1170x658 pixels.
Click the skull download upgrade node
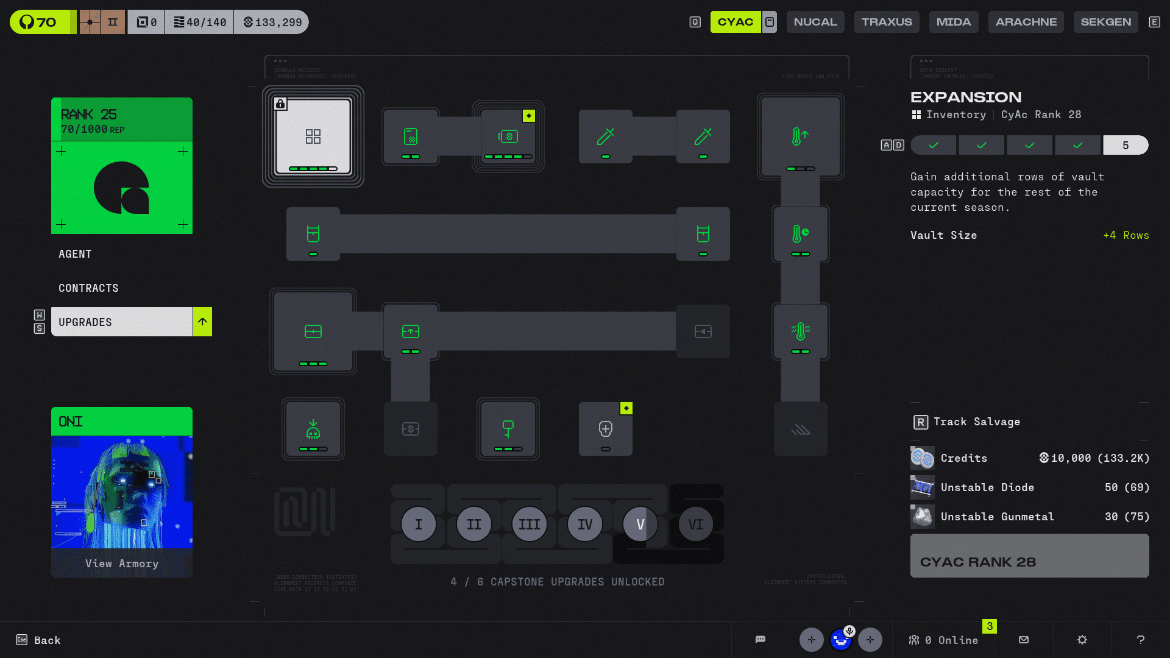coord(313,429)
